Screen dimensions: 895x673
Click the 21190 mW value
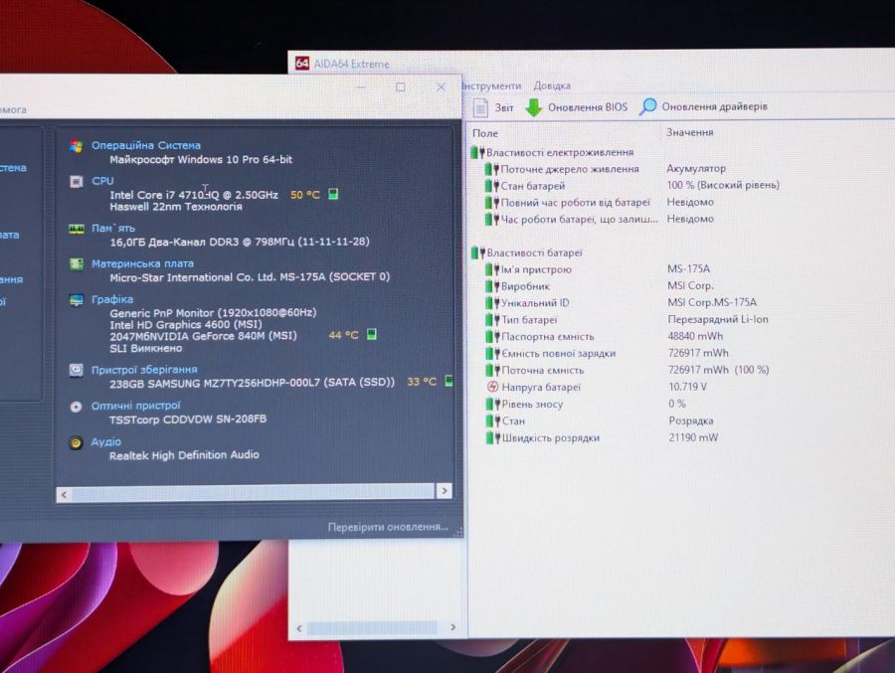click(x=693, y=437)
